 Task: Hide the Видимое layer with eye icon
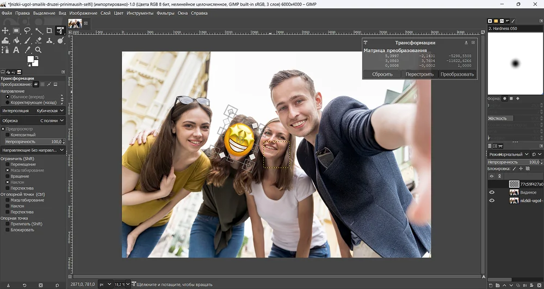492,192
